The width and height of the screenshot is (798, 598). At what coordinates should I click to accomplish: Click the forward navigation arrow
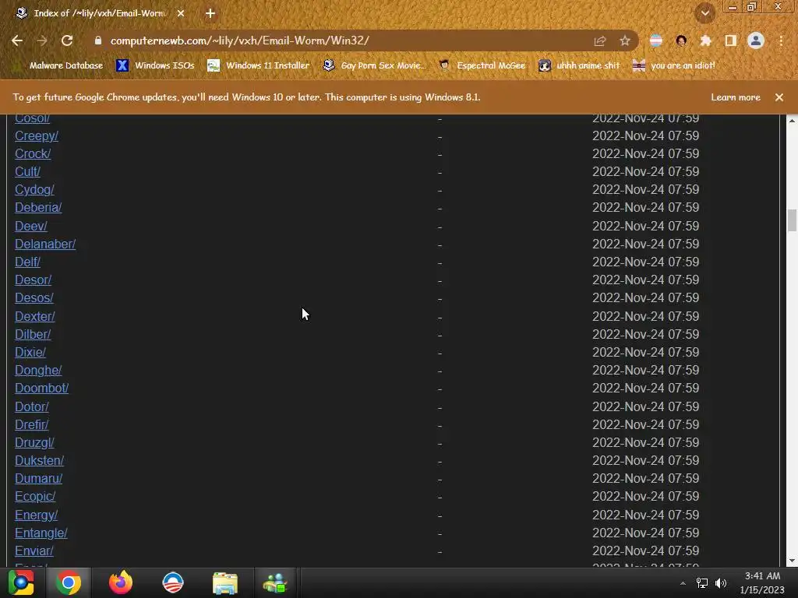[42, 40]
